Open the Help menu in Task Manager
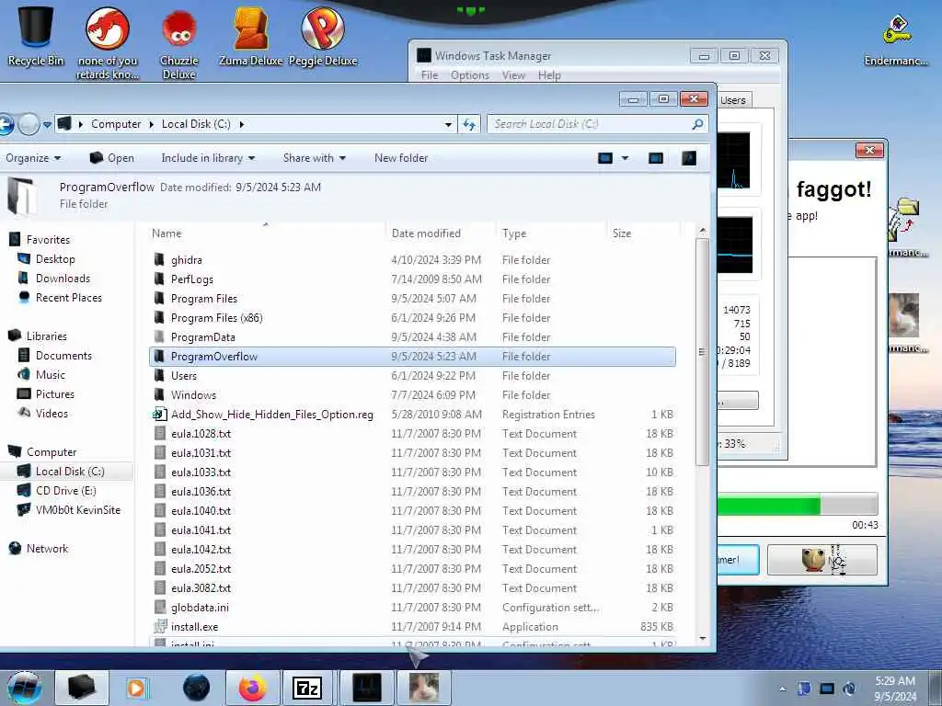This screenshot has height=706, width=942. 549,75
